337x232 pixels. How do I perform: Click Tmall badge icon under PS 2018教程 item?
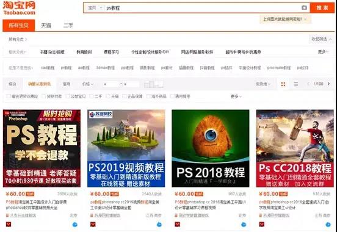pos(177,225)
